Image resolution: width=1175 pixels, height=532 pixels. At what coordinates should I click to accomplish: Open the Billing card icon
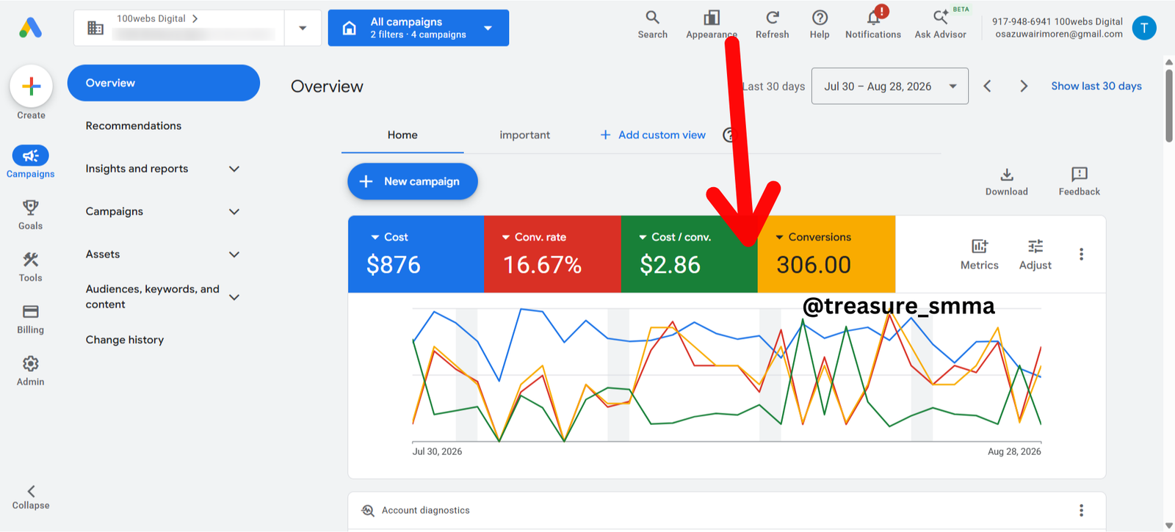pos(30,312)
